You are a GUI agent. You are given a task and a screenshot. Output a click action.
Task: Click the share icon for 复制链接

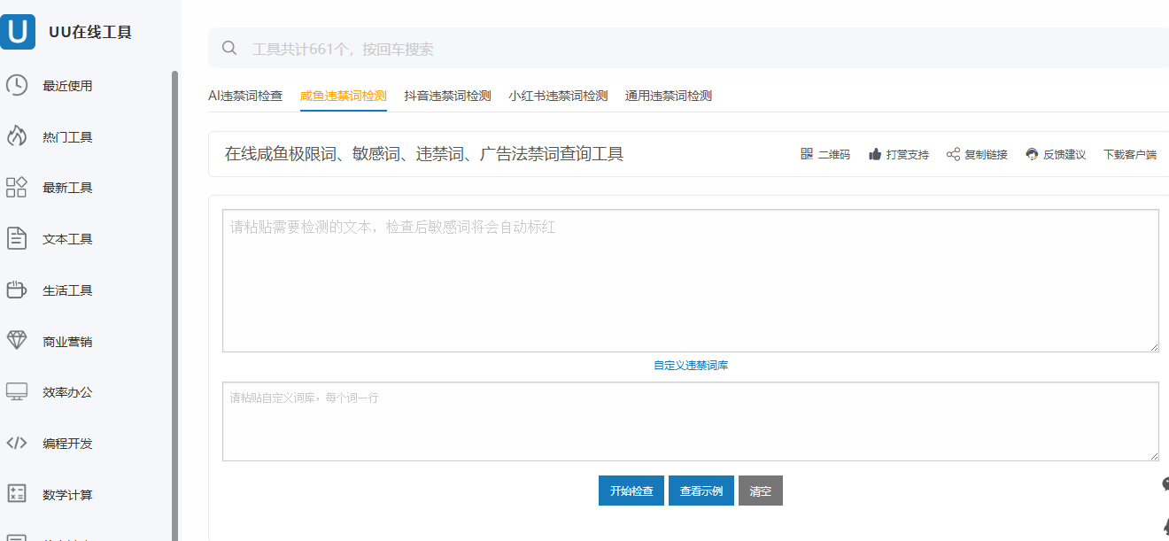(x=953, y=154)
